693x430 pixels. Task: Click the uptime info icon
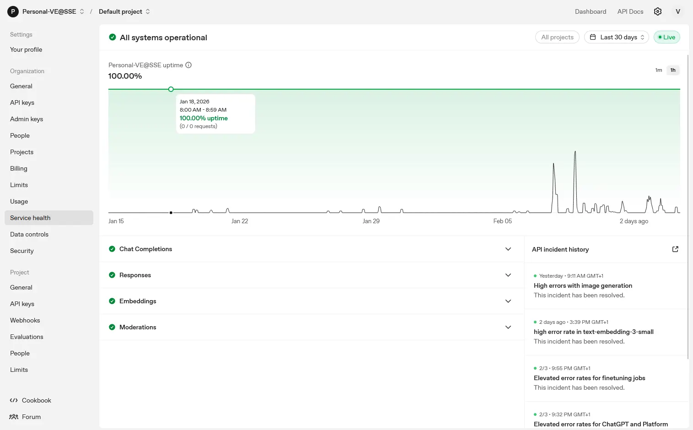[188, 65]
